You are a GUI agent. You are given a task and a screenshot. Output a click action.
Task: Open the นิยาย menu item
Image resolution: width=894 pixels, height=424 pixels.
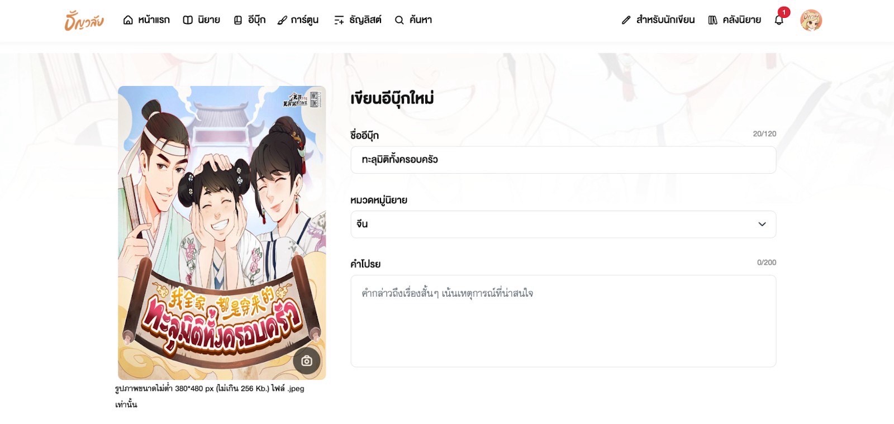(x=202, y=20)
